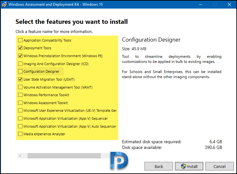This screenshot has height=174, width=237.
Task: Uncheck Windows Preinstallation Environment (Windows PE)
Action: pos(20,56)
